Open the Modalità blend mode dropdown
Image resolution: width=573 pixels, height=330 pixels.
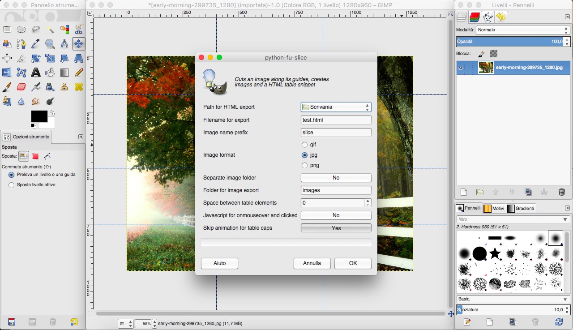coord(522,30)
